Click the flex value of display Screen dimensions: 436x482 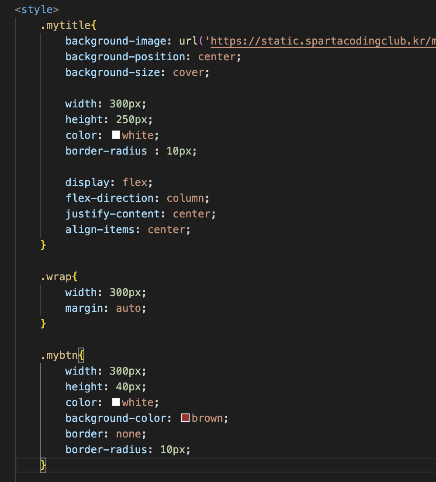coord(135,182)
